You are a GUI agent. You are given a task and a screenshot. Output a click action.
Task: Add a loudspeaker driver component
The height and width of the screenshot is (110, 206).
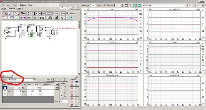click(57, 18)
